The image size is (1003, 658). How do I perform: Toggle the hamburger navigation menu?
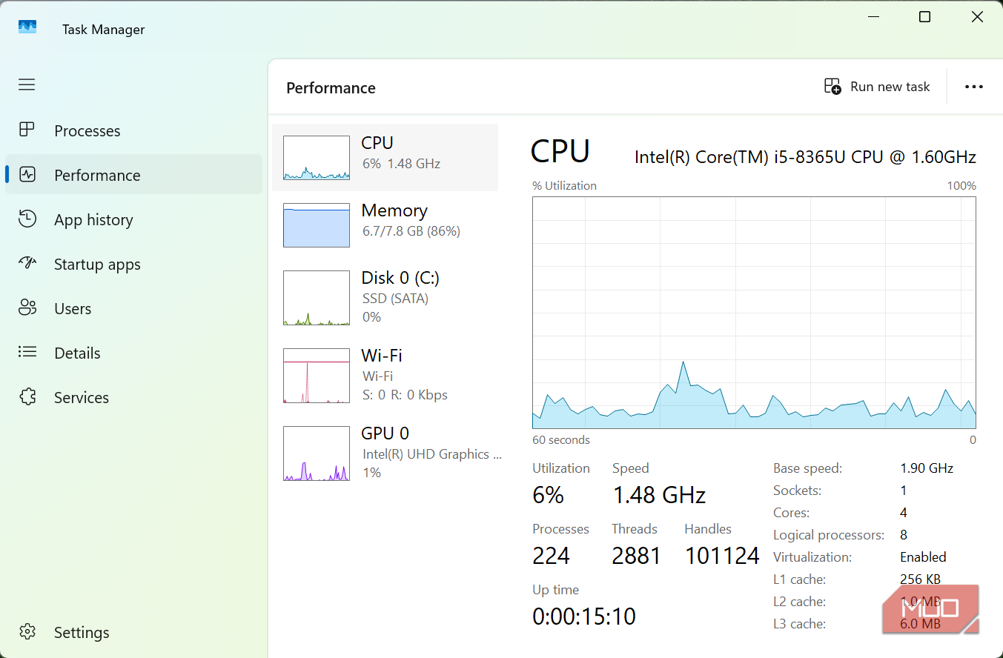pyautogui.click(x=27, y=84)
